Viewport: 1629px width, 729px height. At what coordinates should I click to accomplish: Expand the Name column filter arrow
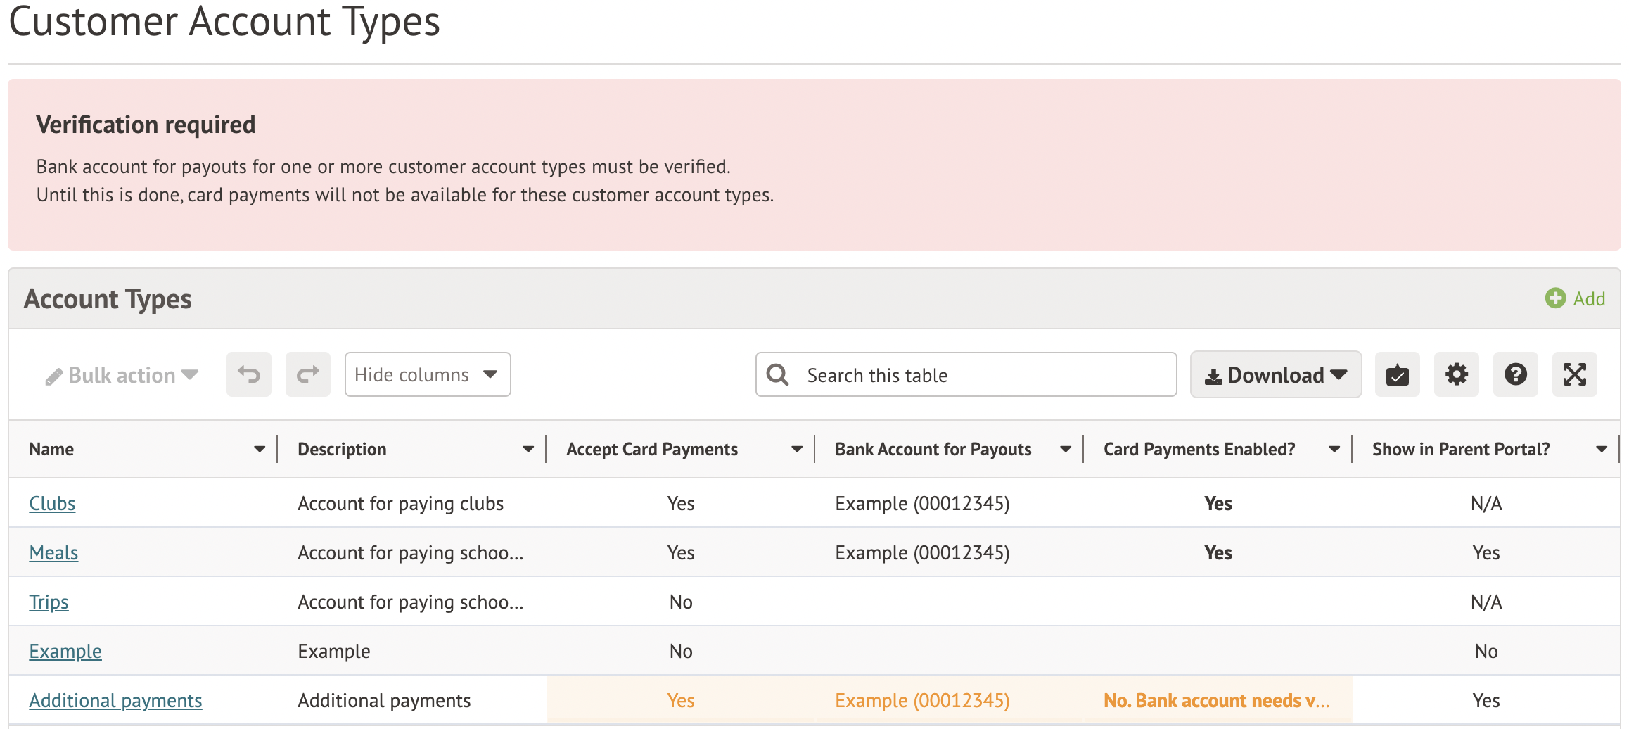(x=260, y=449)
